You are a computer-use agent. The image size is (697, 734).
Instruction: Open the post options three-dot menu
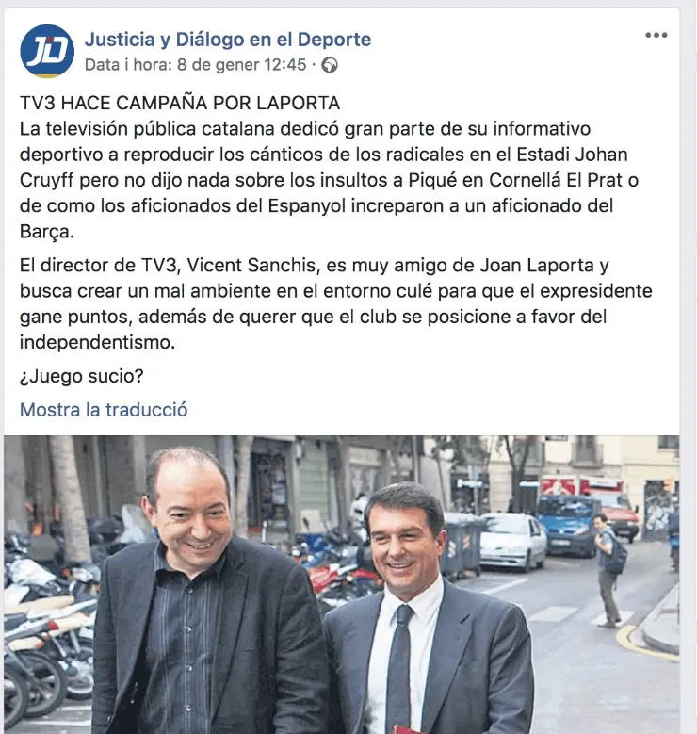click(656, 35)
